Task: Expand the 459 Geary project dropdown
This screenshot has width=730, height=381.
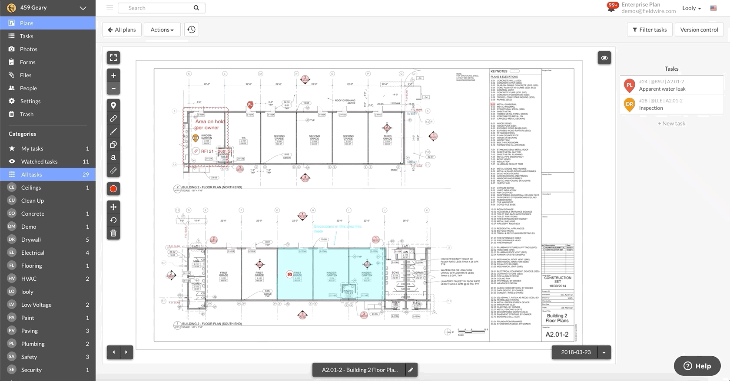Action: pos(83,8)
